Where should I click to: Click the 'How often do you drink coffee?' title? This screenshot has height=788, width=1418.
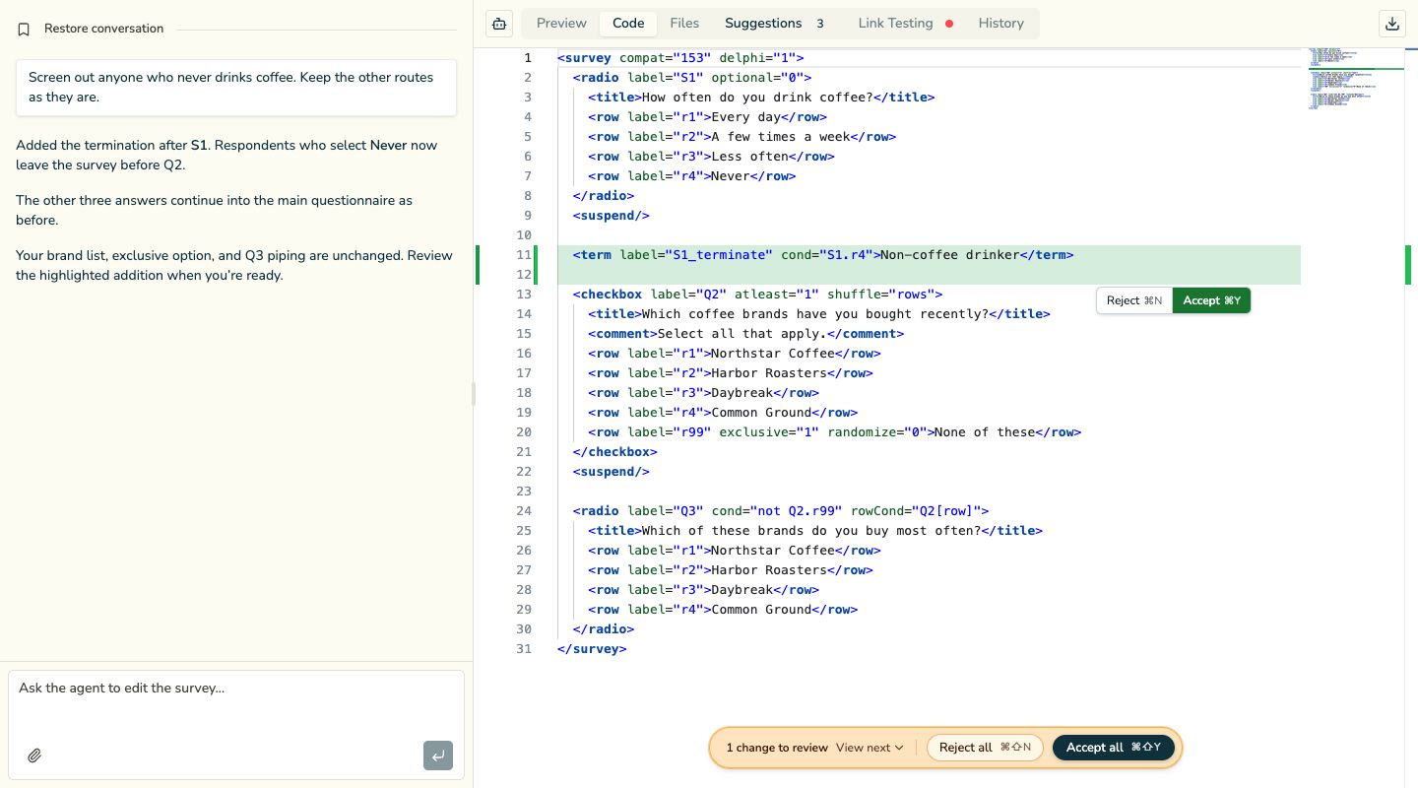click(x=761, y=98)
